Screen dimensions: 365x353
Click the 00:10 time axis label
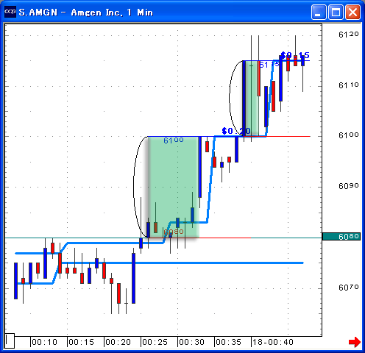(x=44, y=342)
